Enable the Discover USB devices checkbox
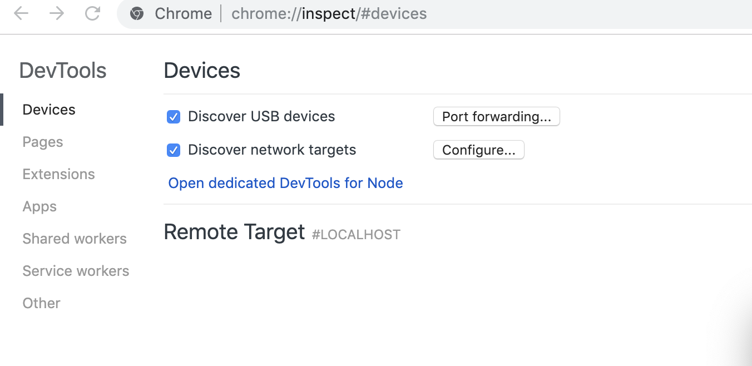This screenshot has width=752, height=366. [174, 117]
